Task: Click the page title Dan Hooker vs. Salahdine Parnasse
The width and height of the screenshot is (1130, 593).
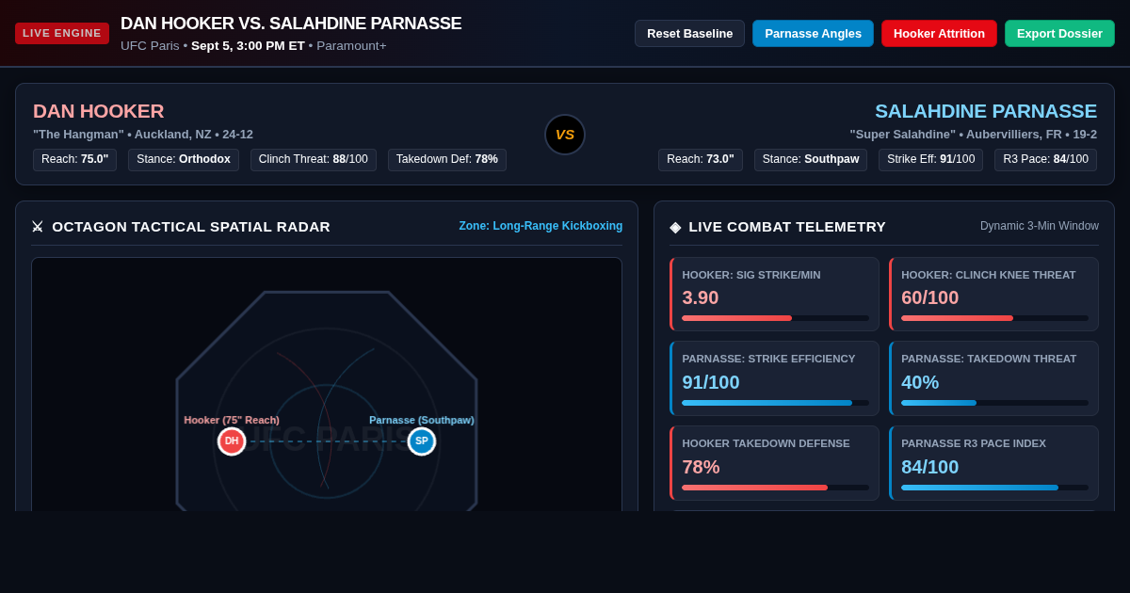Action: (x=291, y=24)
